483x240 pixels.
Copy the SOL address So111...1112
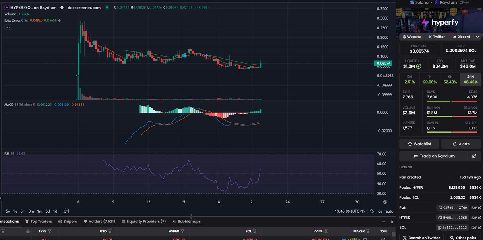pyautogui.click(x=453, y=228)
